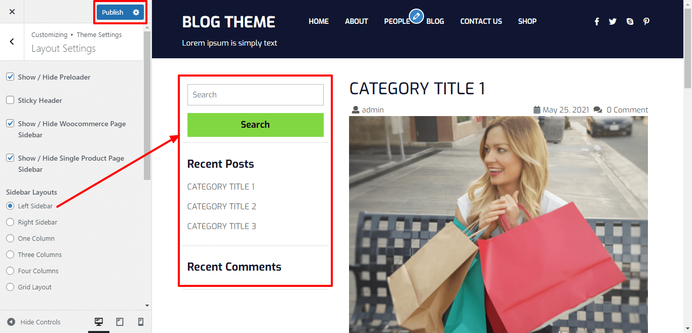Screen dimensions: 692x333
Task: Open publish settings gear icon
Action: point(136,12)
